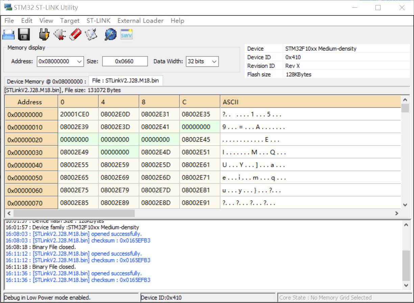This screenshot has height=303, width=414.
Task: Click log line 16:11:18 Binary File closed
Action: pyautogui.click(x=41, y=267)
